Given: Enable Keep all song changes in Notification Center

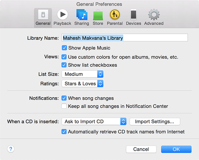Looking at the screenshot, I should (x=64, y=106).
